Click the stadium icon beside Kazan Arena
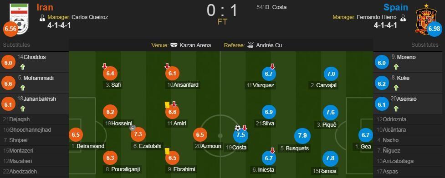Image resolution: width=445 pixels, height=178 pixels. pos(174,45)
